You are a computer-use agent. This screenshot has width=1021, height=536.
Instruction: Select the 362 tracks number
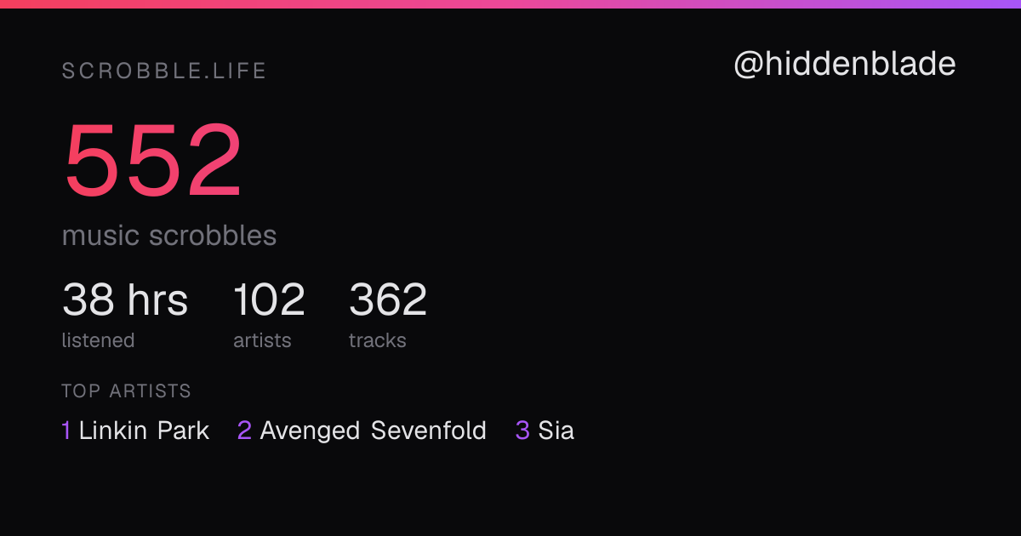pyautogui.click(x=388, y=299)
